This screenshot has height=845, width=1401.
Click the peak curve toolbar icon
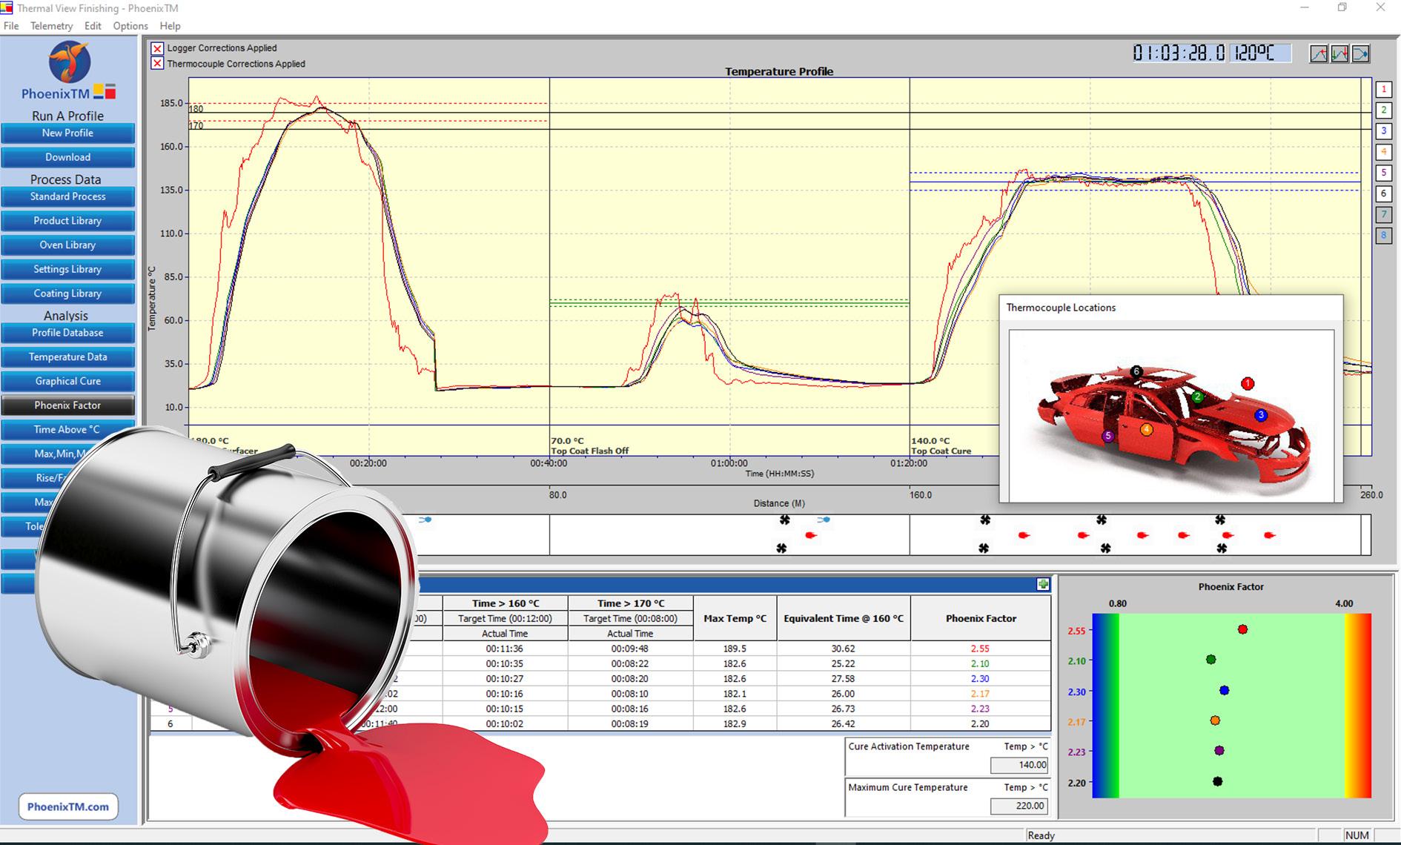click(x=1319, y=54)
